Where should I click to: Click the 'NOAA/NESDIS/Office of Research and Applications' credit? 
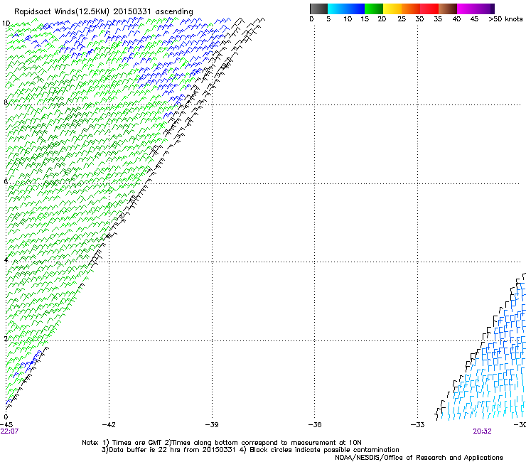click(x=419, y=458)
